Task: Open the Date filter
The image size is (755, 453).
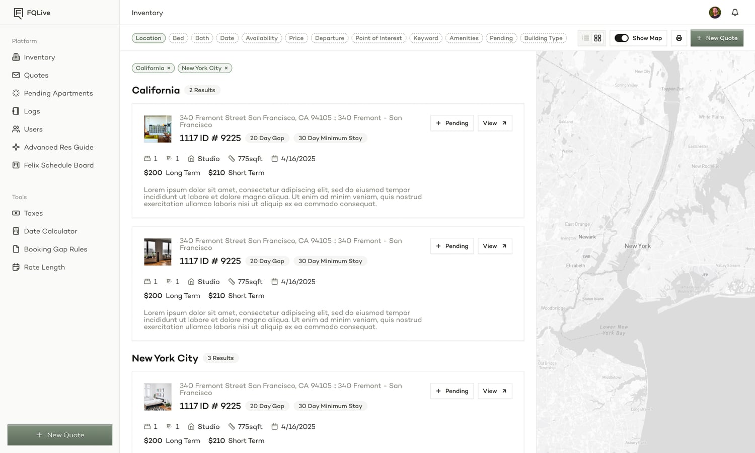Action: pos(227,38)
